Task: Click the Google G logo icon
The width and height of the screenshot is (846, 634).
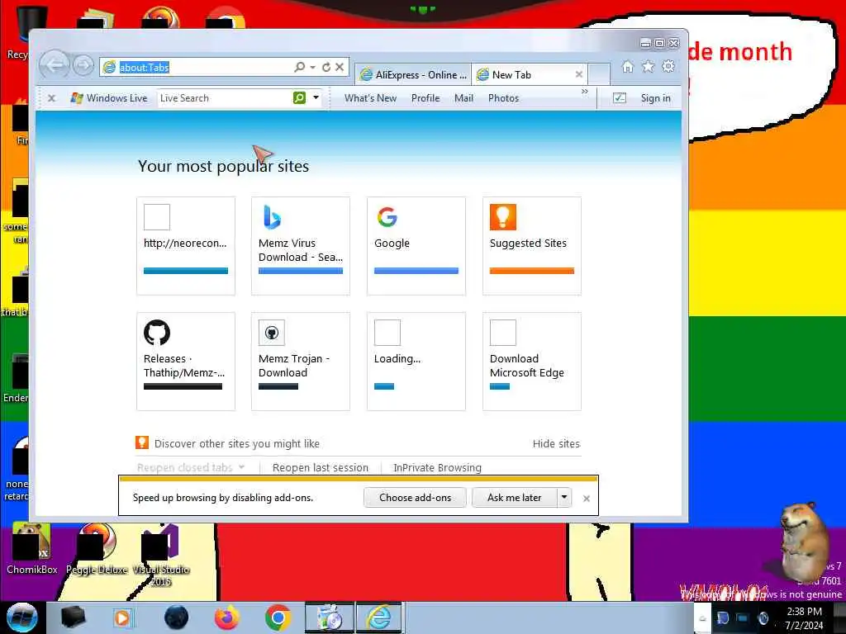Action: [387, 217]
